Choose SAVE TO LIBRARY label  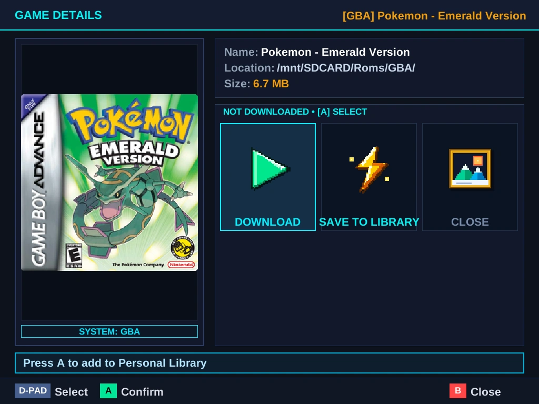click(369, 222)
